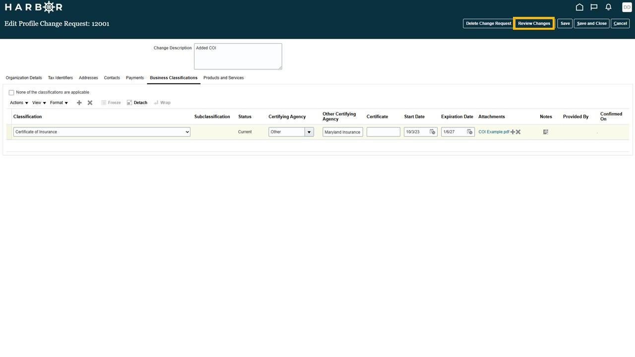The width and height of the screenshot is (635, 357).
Task: Open the Actions menu
Action: pos(19,103)
